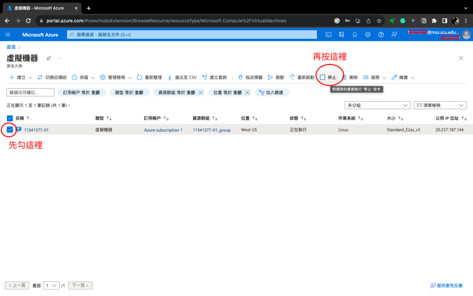Go back in browser history
The height and width of the screenshot is (296, 473).
(x=7, y=21)
